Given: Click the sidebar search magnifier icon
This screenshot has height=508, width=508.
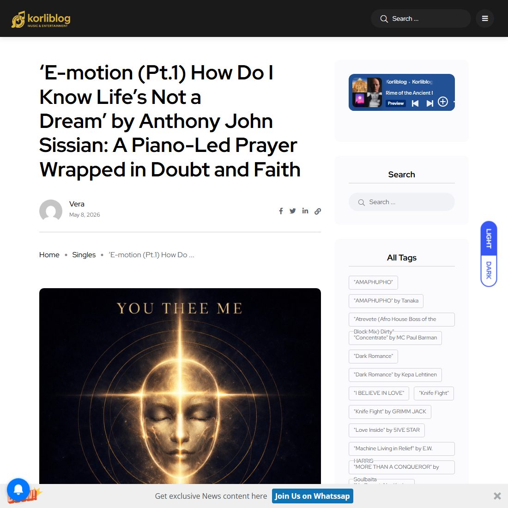Looking at the screenshot, I should (361, 202).
